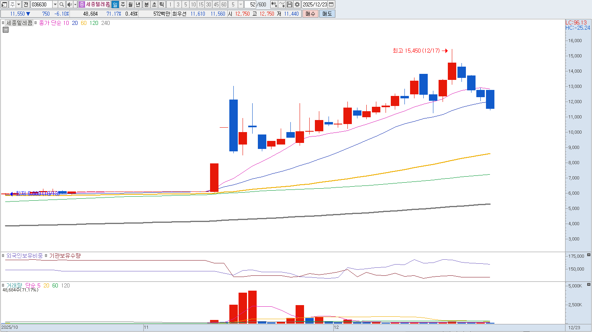This screenshot has height=332, width=592.
Task: Switch to 주 (weekly) chart period
Action: (123, 4)
